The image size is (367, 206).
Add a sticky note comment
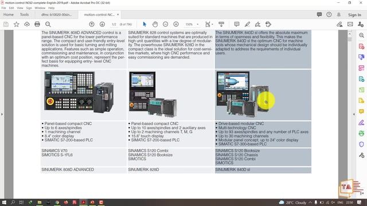click(x=237, y=24)
